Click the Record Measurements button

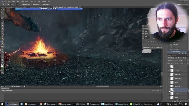click(7, 90)
